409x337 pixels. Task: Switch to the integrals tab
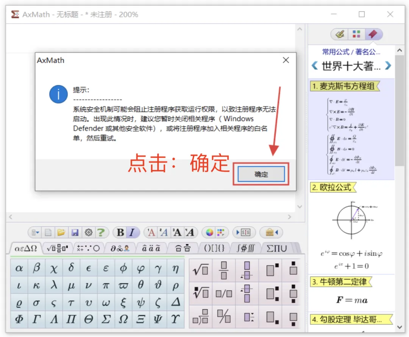pos(245,248)
